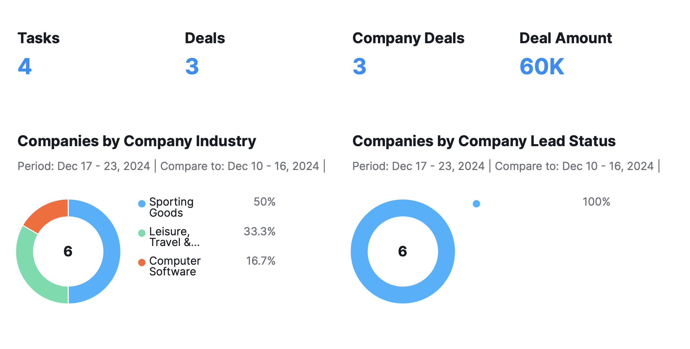Select the Computer Software legend label

point(175,266)
